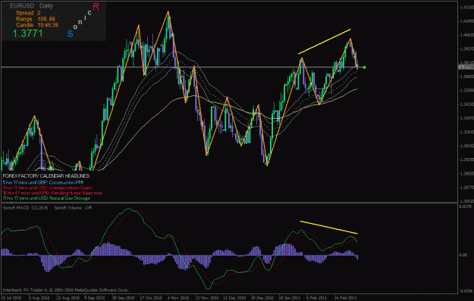The height and width of the screenshot is (301, 474).
Task: Click the SonicR Volume -Off label
Action: pyautogui.click(x=73, y=207)
